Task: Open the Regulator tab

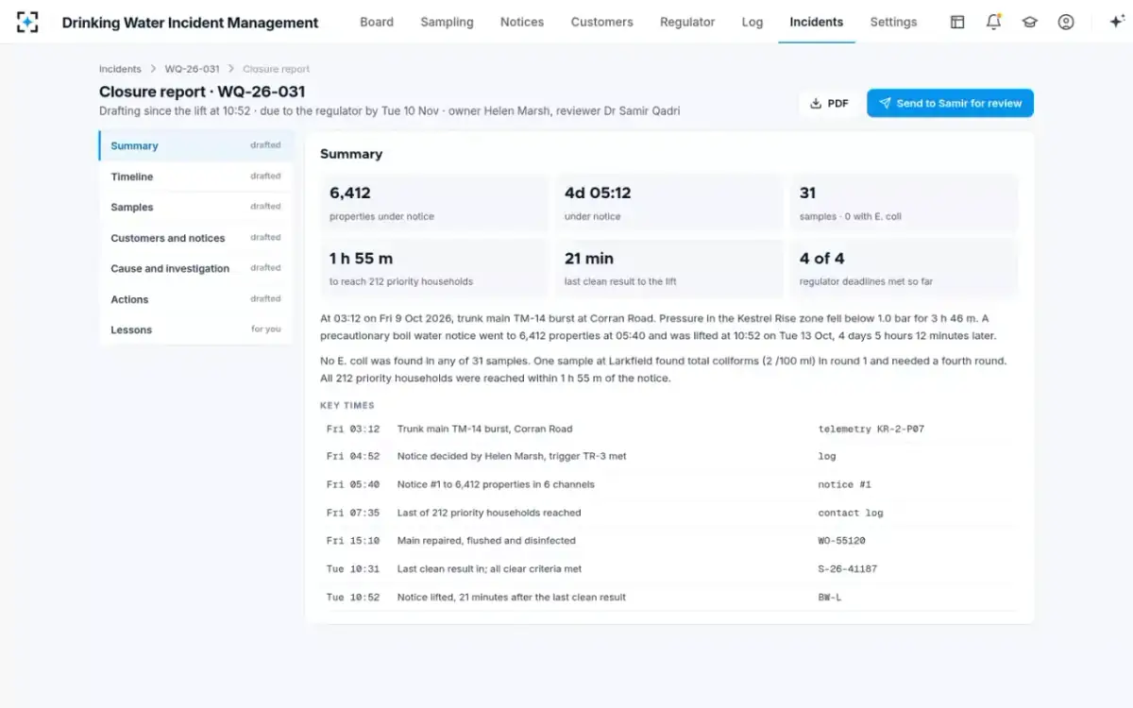Action: coord(687,22)
